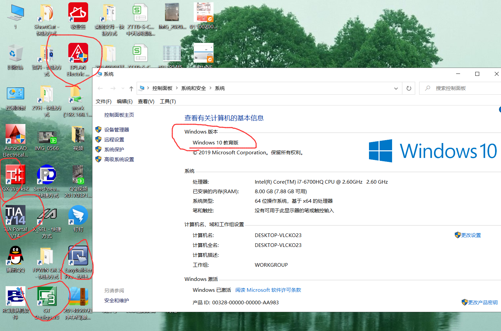Click the 搜索控制面板 search field
The height and width of the screenshot is (331, 501).
462,88
